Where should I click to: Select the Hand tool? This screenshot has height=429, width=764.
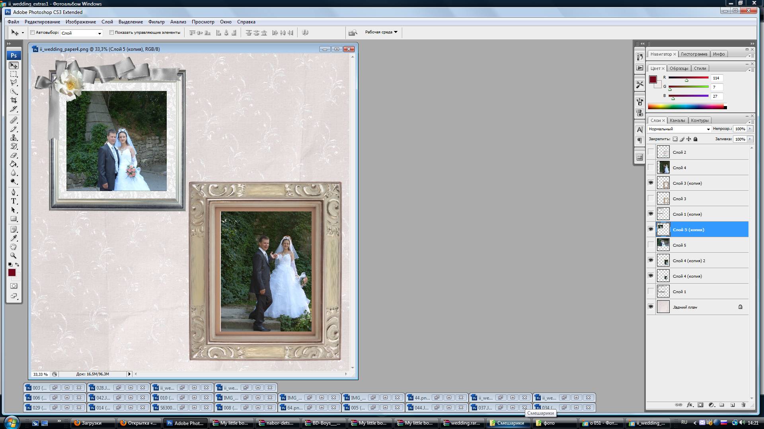(x=14, y=247)
